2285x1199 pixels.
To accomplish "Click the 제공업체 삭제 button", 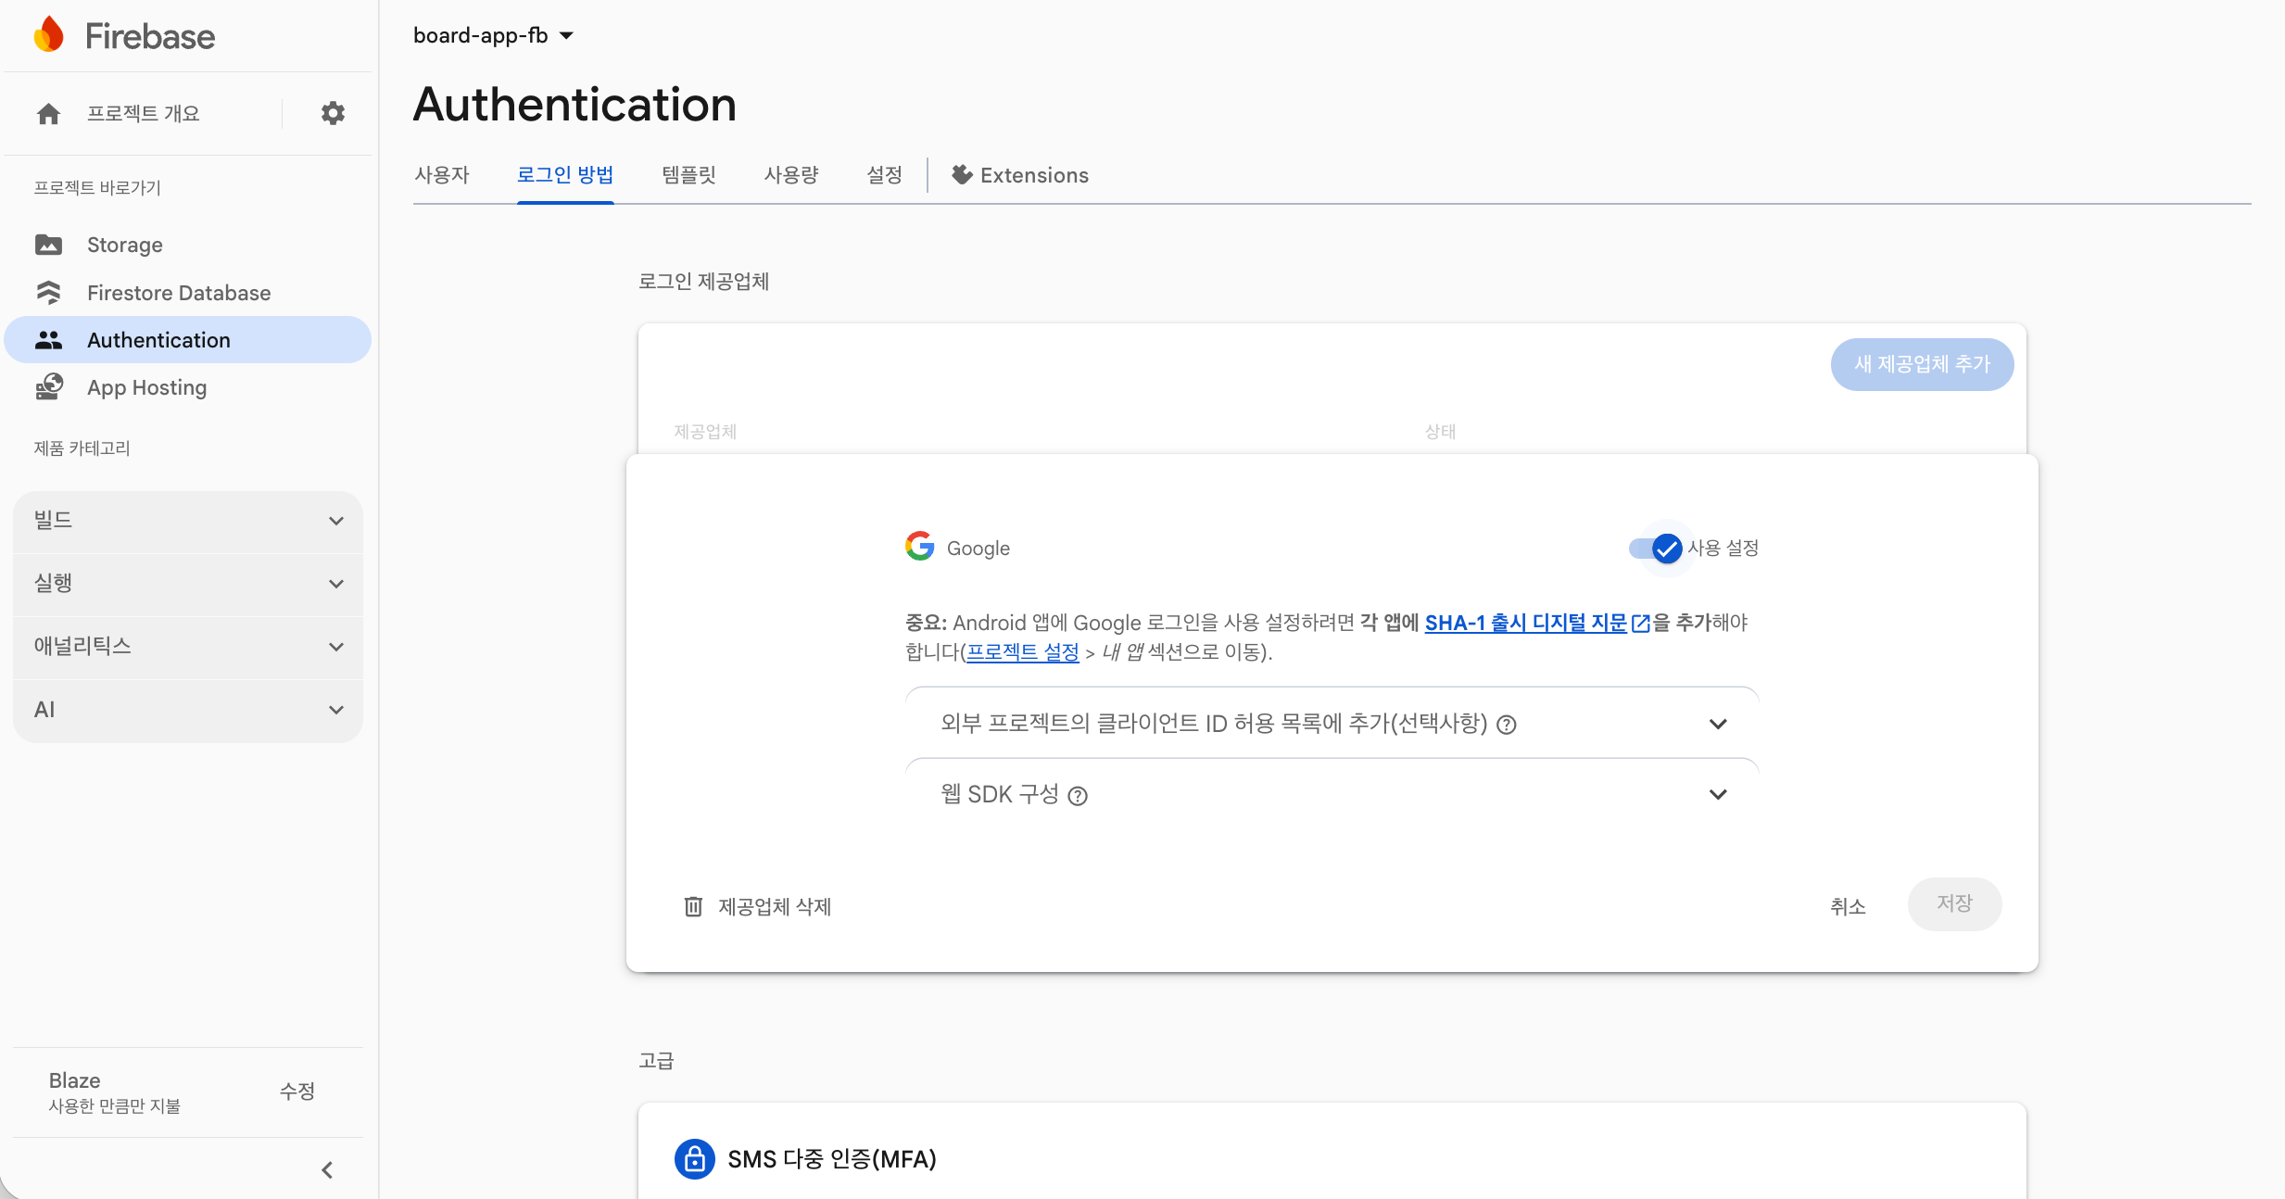I will click(757, 906).
